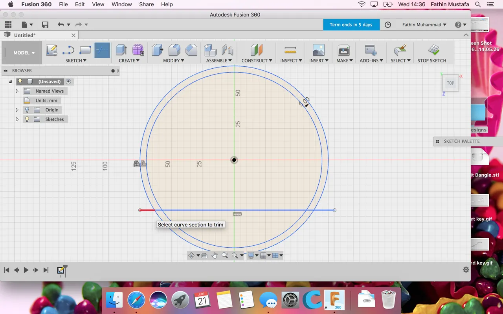Expand the Sketch Palette panel
The width and height of the screenshot is (503, 314).
tap(437, 141)
